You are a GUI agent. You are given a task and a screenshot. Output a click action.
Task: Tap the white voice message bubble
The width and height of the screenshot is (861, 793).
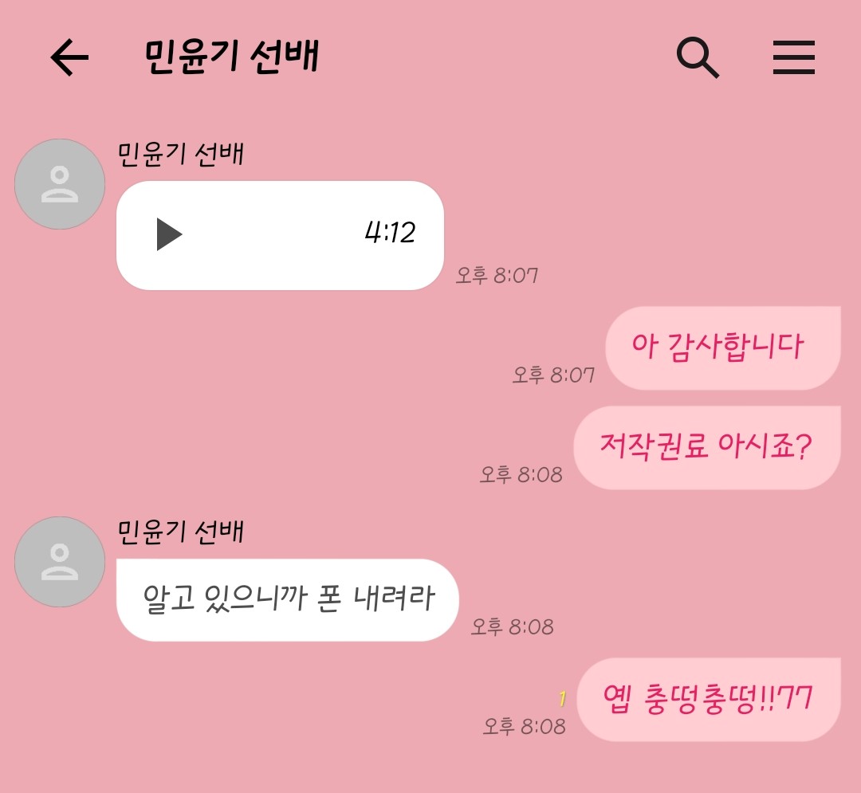pyautogui.click(x=280, y=235)
